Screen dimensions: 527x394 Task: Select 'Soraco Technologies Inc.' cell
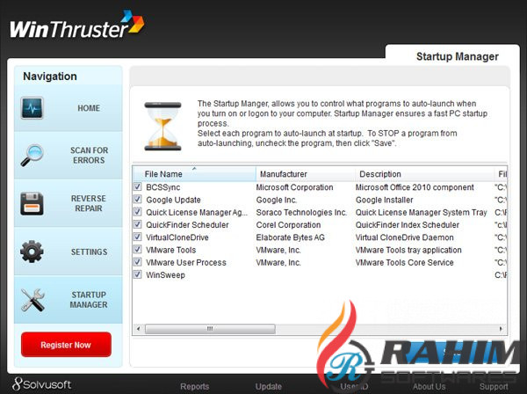(x=301, y=213)
